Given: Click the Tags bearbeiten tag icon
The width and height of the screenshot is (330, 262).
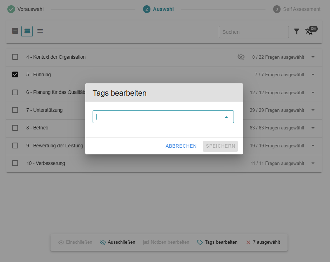Looking at the screenshot, I should click(x=200, y=242).
